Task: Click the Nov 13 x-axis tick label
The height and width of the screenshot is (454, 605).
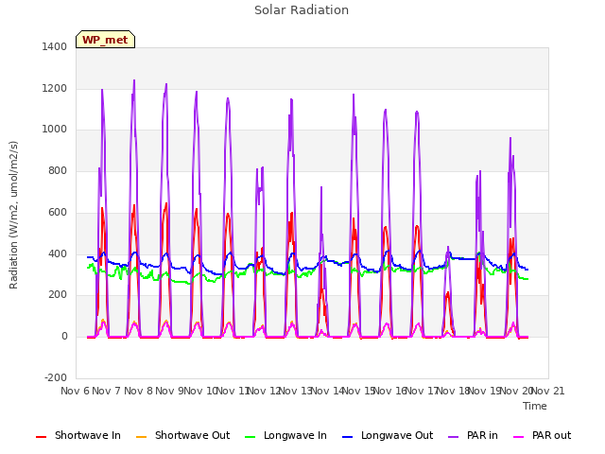Action: click(295, 391)
